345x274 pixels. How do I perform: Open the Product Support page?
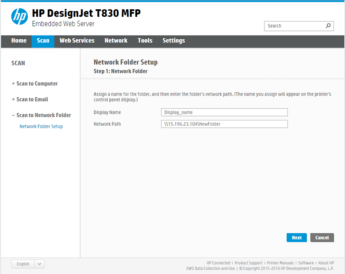tap(248, 263)
